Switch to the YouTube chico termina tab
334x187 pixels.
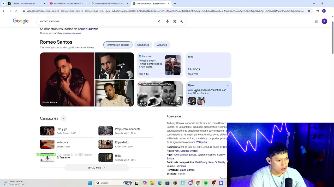[x=68, y=4]
